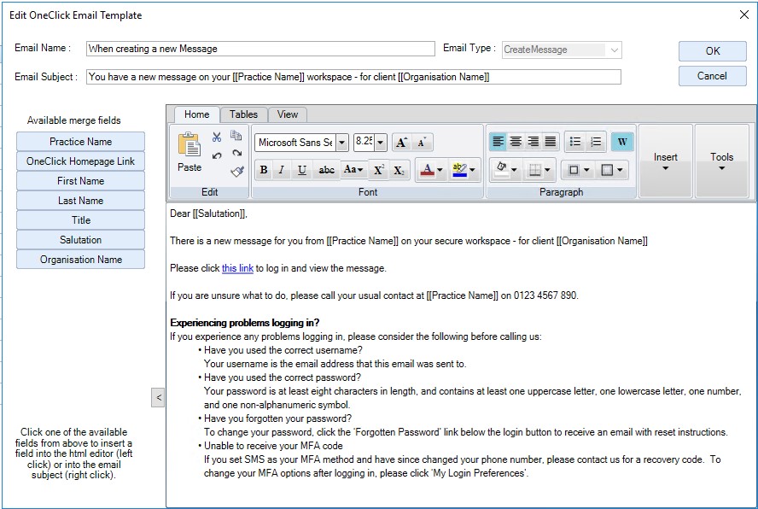Increase font size with the large A
Image resolution: width=758 pixels, height=509 pixels.
(401, 143)
